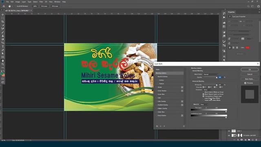Viewport: 261px width, 147px height.
Task: Click fx button at Layers panel bottom
Action: [x=238, y=140]
